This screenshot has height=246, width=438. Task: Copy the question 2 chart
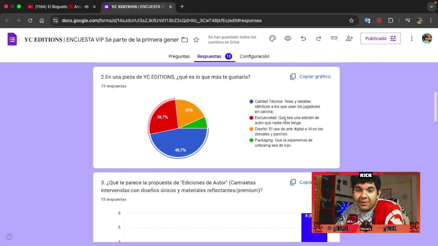click(x=310, y=77)
